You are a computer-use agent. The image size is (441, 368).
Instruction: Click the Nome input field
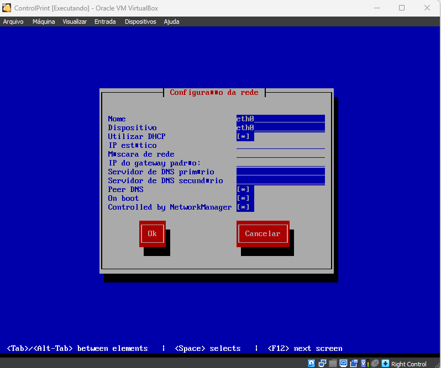(280, 119)
